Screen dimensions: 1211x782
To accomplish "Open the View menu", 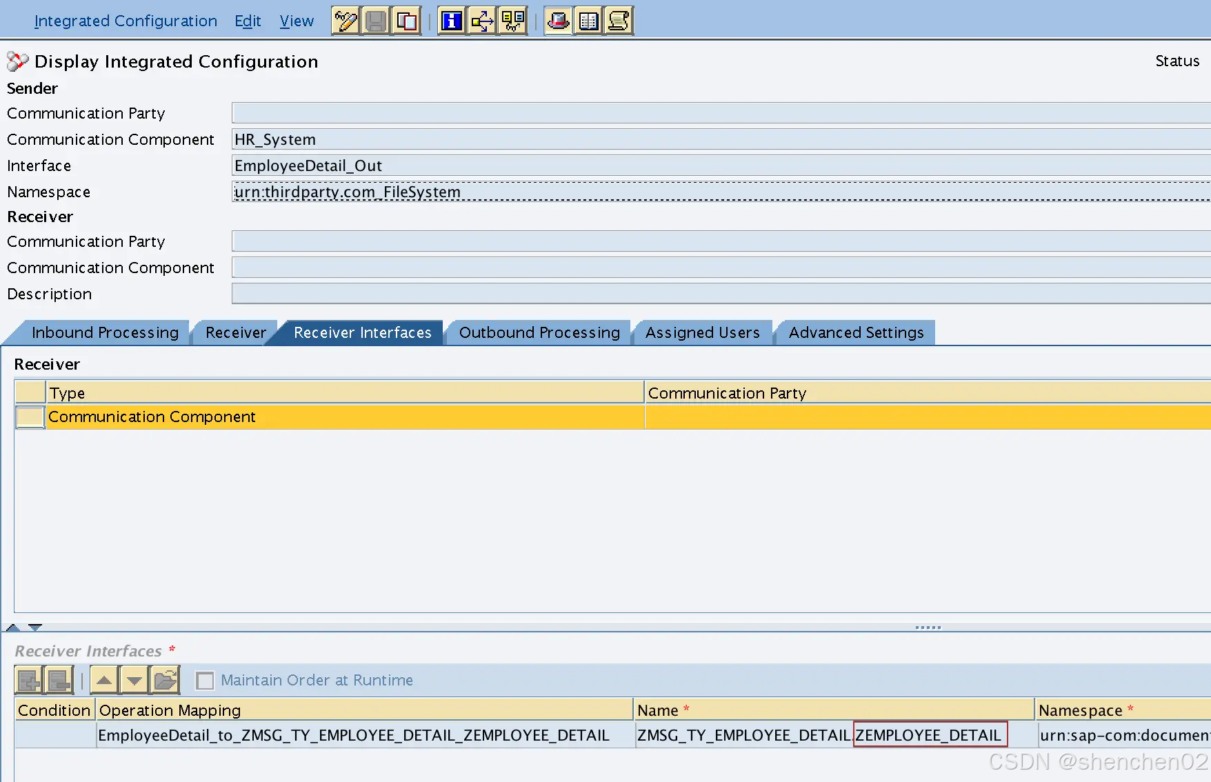I will (x=296, y=21).
